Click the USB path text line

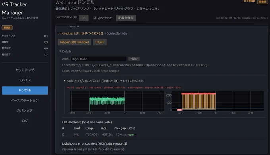point(135,65)
